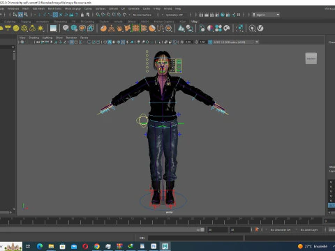Open the viewport Shading menu
Image resolution: width=335 pixels, height=251 pixels.
(x=33, y=38)
